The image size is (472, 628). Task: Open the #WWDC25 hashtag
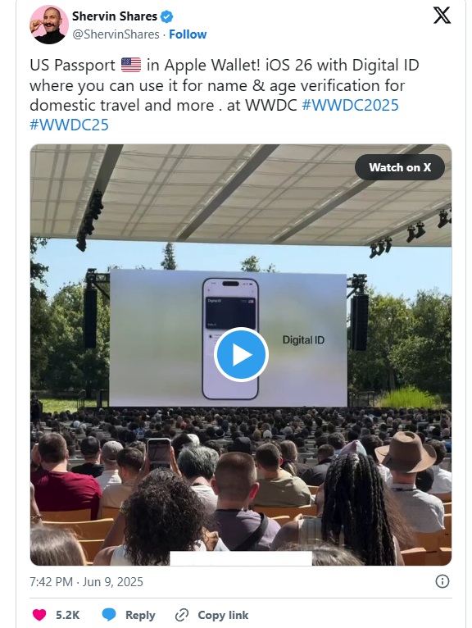click(x=69, y=125)
